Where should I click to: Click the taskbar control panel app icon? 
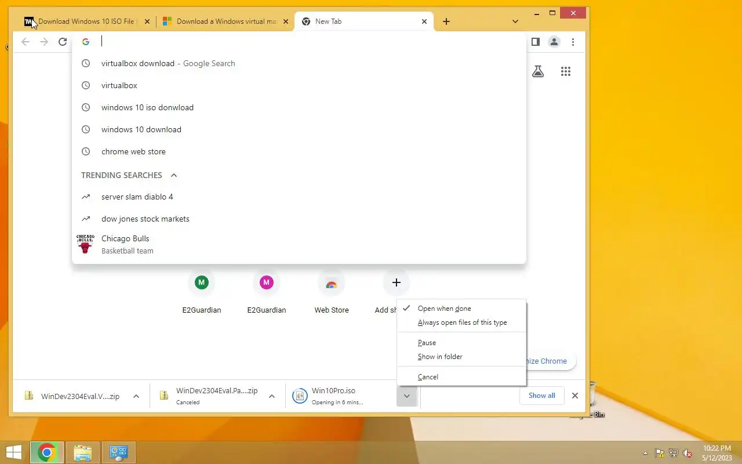(x=119, y=452)
